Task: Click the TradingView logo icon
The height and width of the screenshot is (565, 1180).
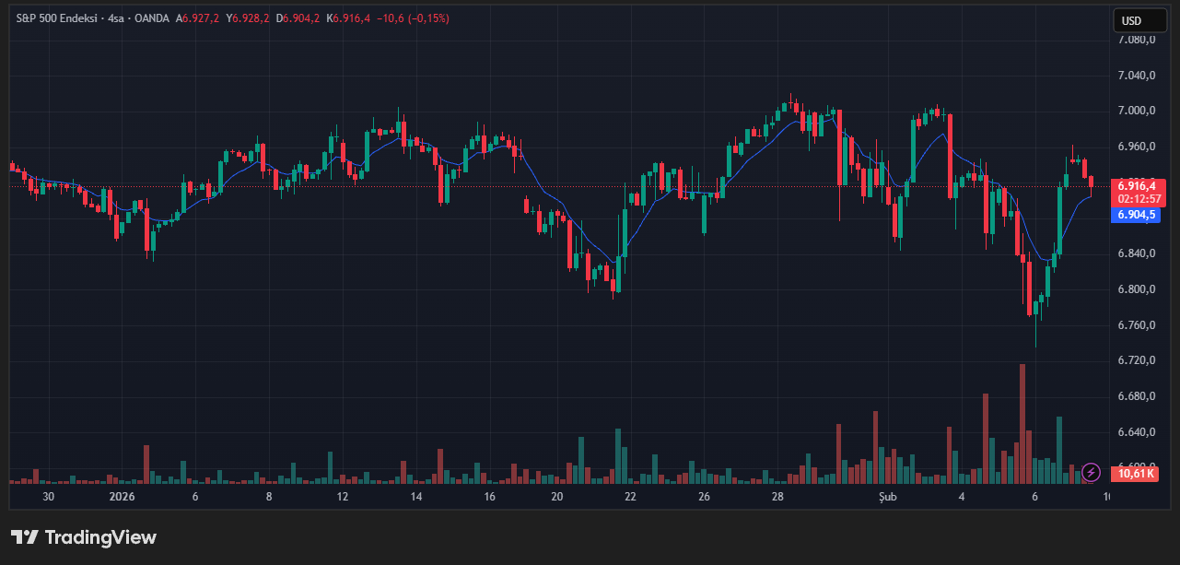Action: tap(24, 537)
